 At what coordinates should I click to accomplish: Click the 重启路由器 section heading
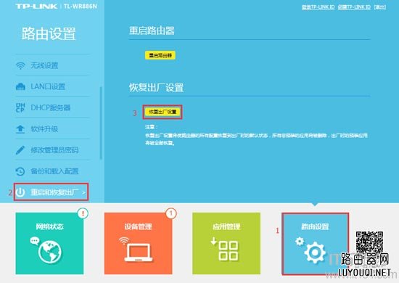(152, 30)
